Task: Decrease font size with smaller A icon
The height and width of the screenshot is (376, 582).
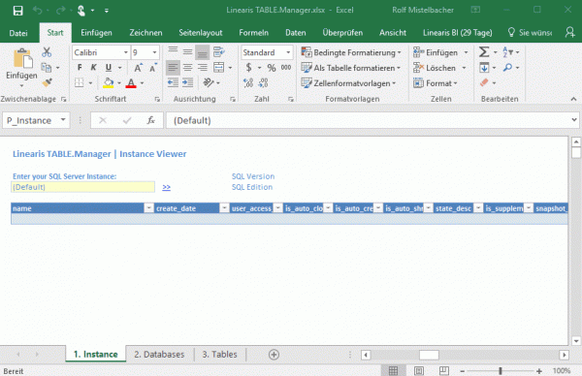Action: pyautogui.click(x=153, y=68)
